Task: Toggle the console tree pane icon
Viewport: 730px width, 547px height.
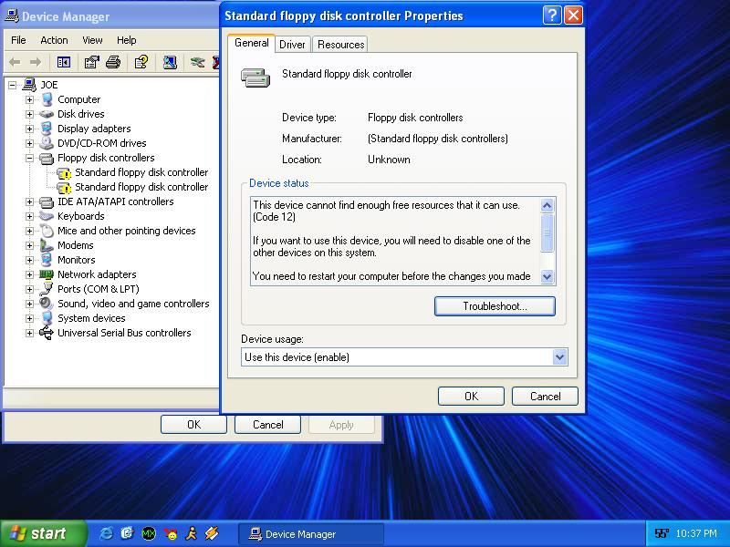Action: tap(63, 62)
